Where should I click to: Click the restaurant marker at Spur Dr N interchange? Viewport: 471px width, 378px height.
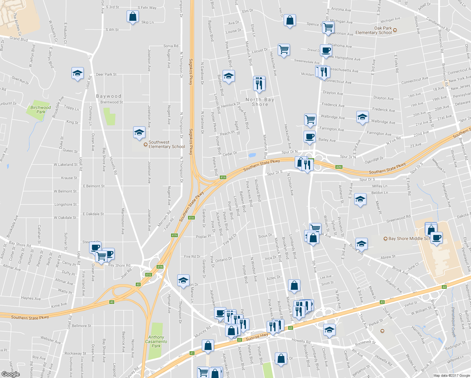307,165
